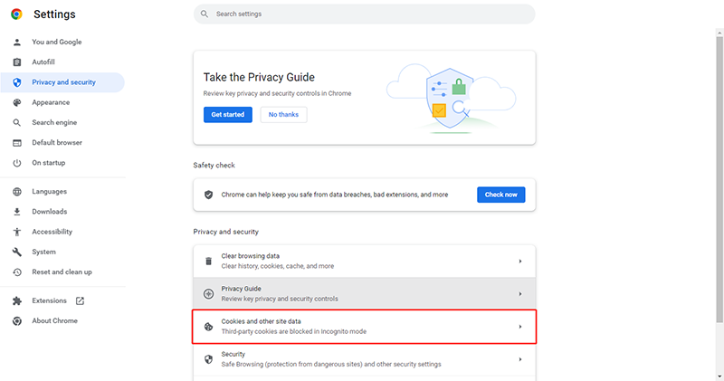Open Reset and clean up section
Viewport: 724px width, 381px height.
point(62,272)
